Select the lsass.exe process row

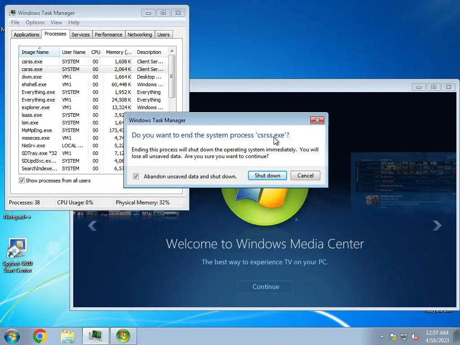point(71,115)
